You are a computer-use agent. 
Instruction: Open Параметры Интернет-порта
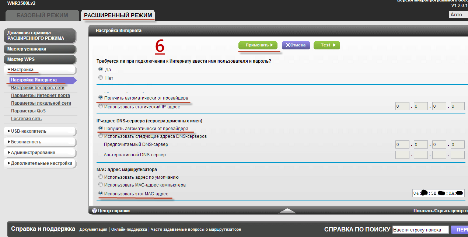tap(41, 95)
